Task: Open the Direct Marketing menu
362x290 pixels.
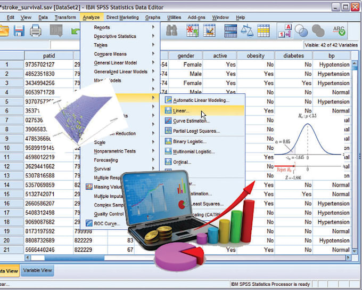Action: click(x=122, y=18)
